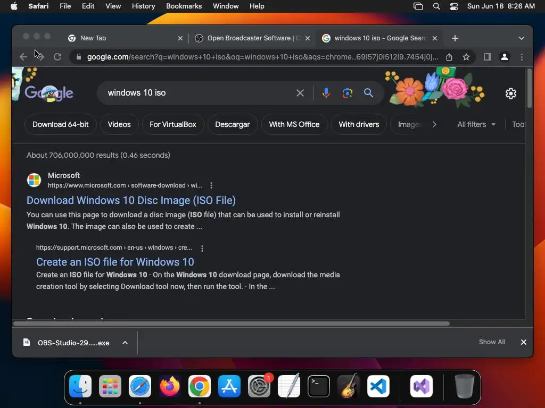
Task: Click the Microsoft favicon in result
Action: click(x=34, y=180)
